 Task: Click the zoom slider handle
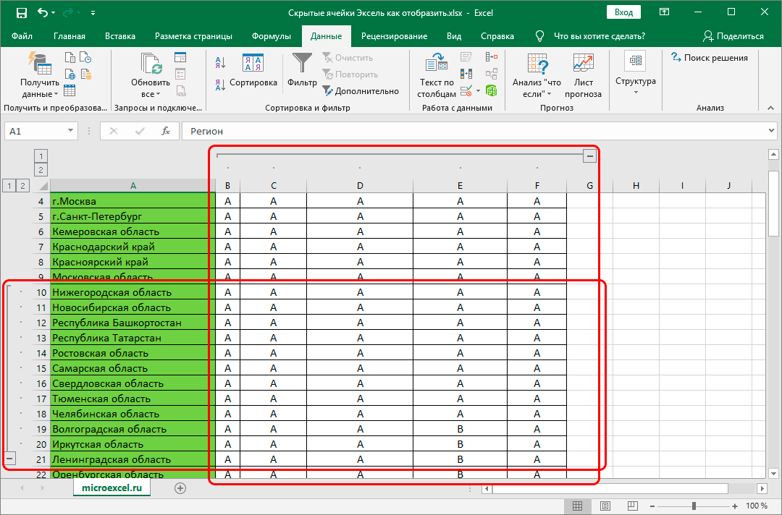click(694, 506)
